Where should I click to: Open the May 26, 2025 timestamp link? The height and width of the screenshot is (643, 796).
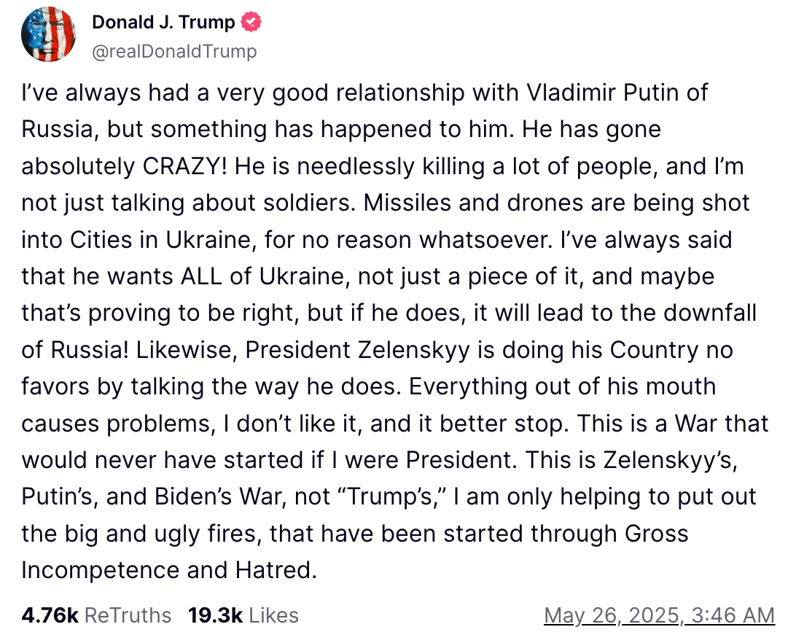(x=660, y=615)
